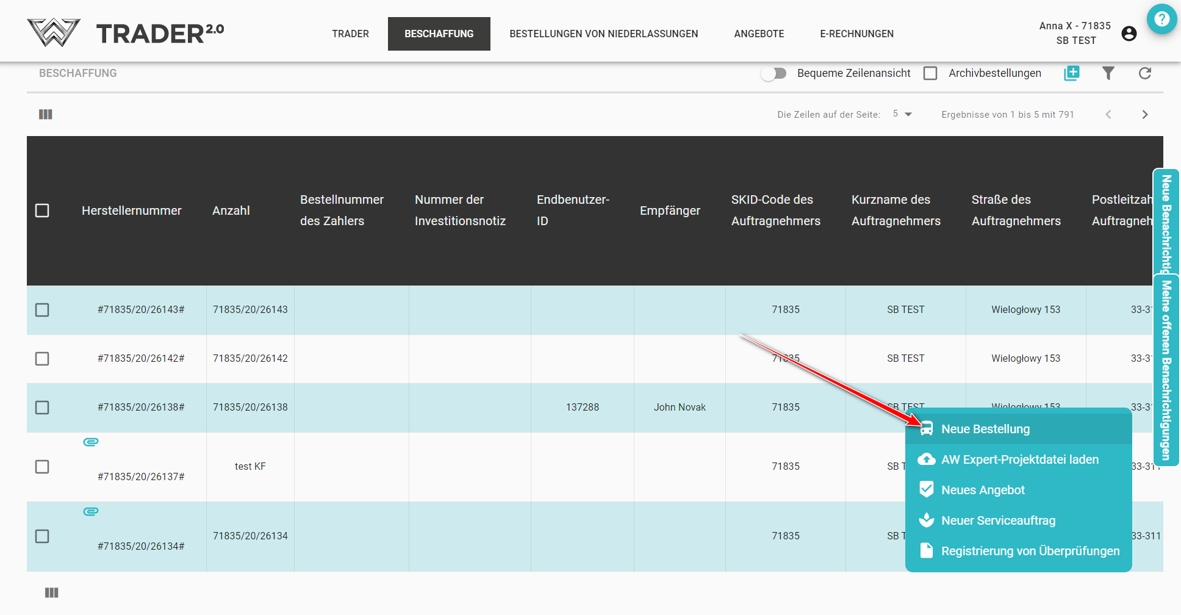1181x615 pixels.
Task: Select Neue Bestellung from the menu
Action: pos(985,429)
